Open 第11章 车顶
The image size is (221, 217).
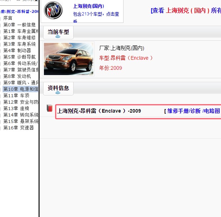[16, 95]
